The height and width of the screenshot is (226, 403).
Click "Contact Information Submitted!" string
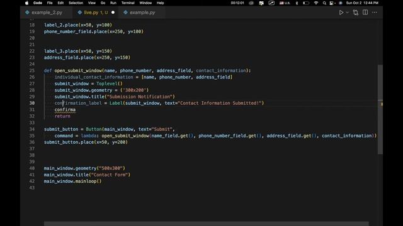[x=220, y=103]
